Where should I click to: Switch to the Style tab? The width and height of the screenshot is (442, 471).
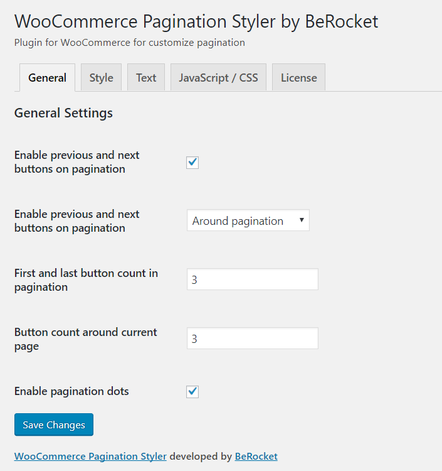[x=101, y=77]
